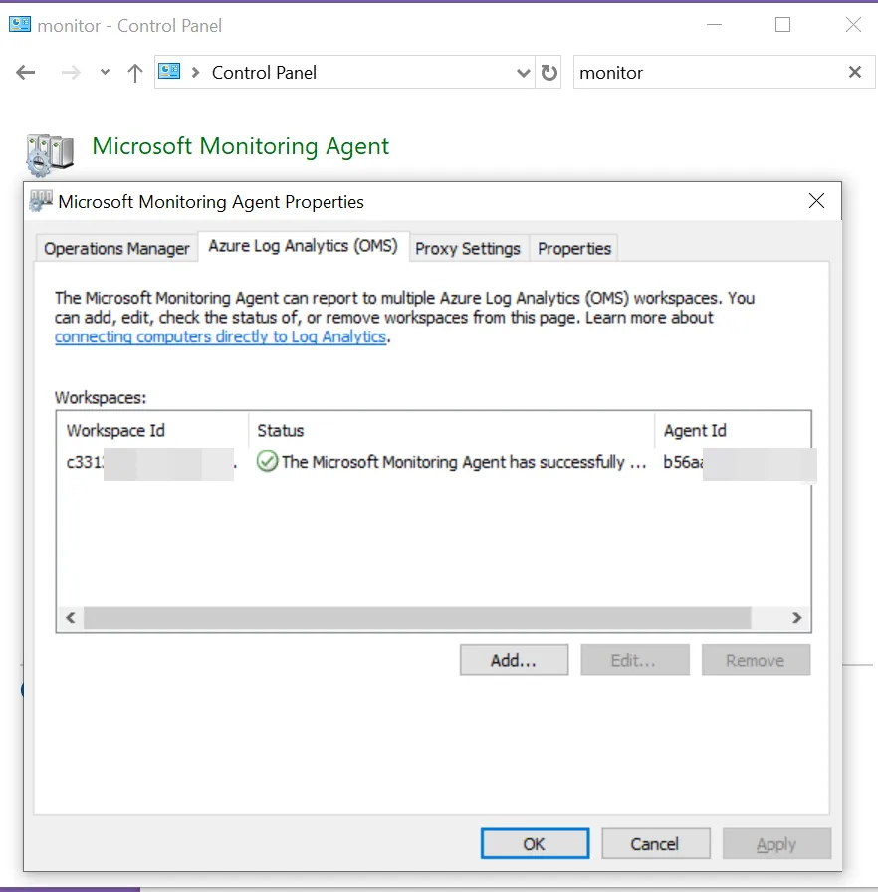Open the Proxy Settings tab
878x892 pixels.
click(x=467, y=249)
